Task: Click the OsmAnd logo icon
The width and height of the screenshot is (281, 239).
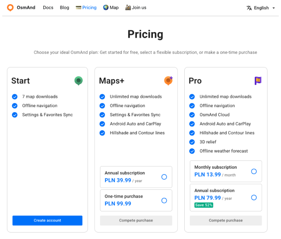Action: click(x=10, y=8)
